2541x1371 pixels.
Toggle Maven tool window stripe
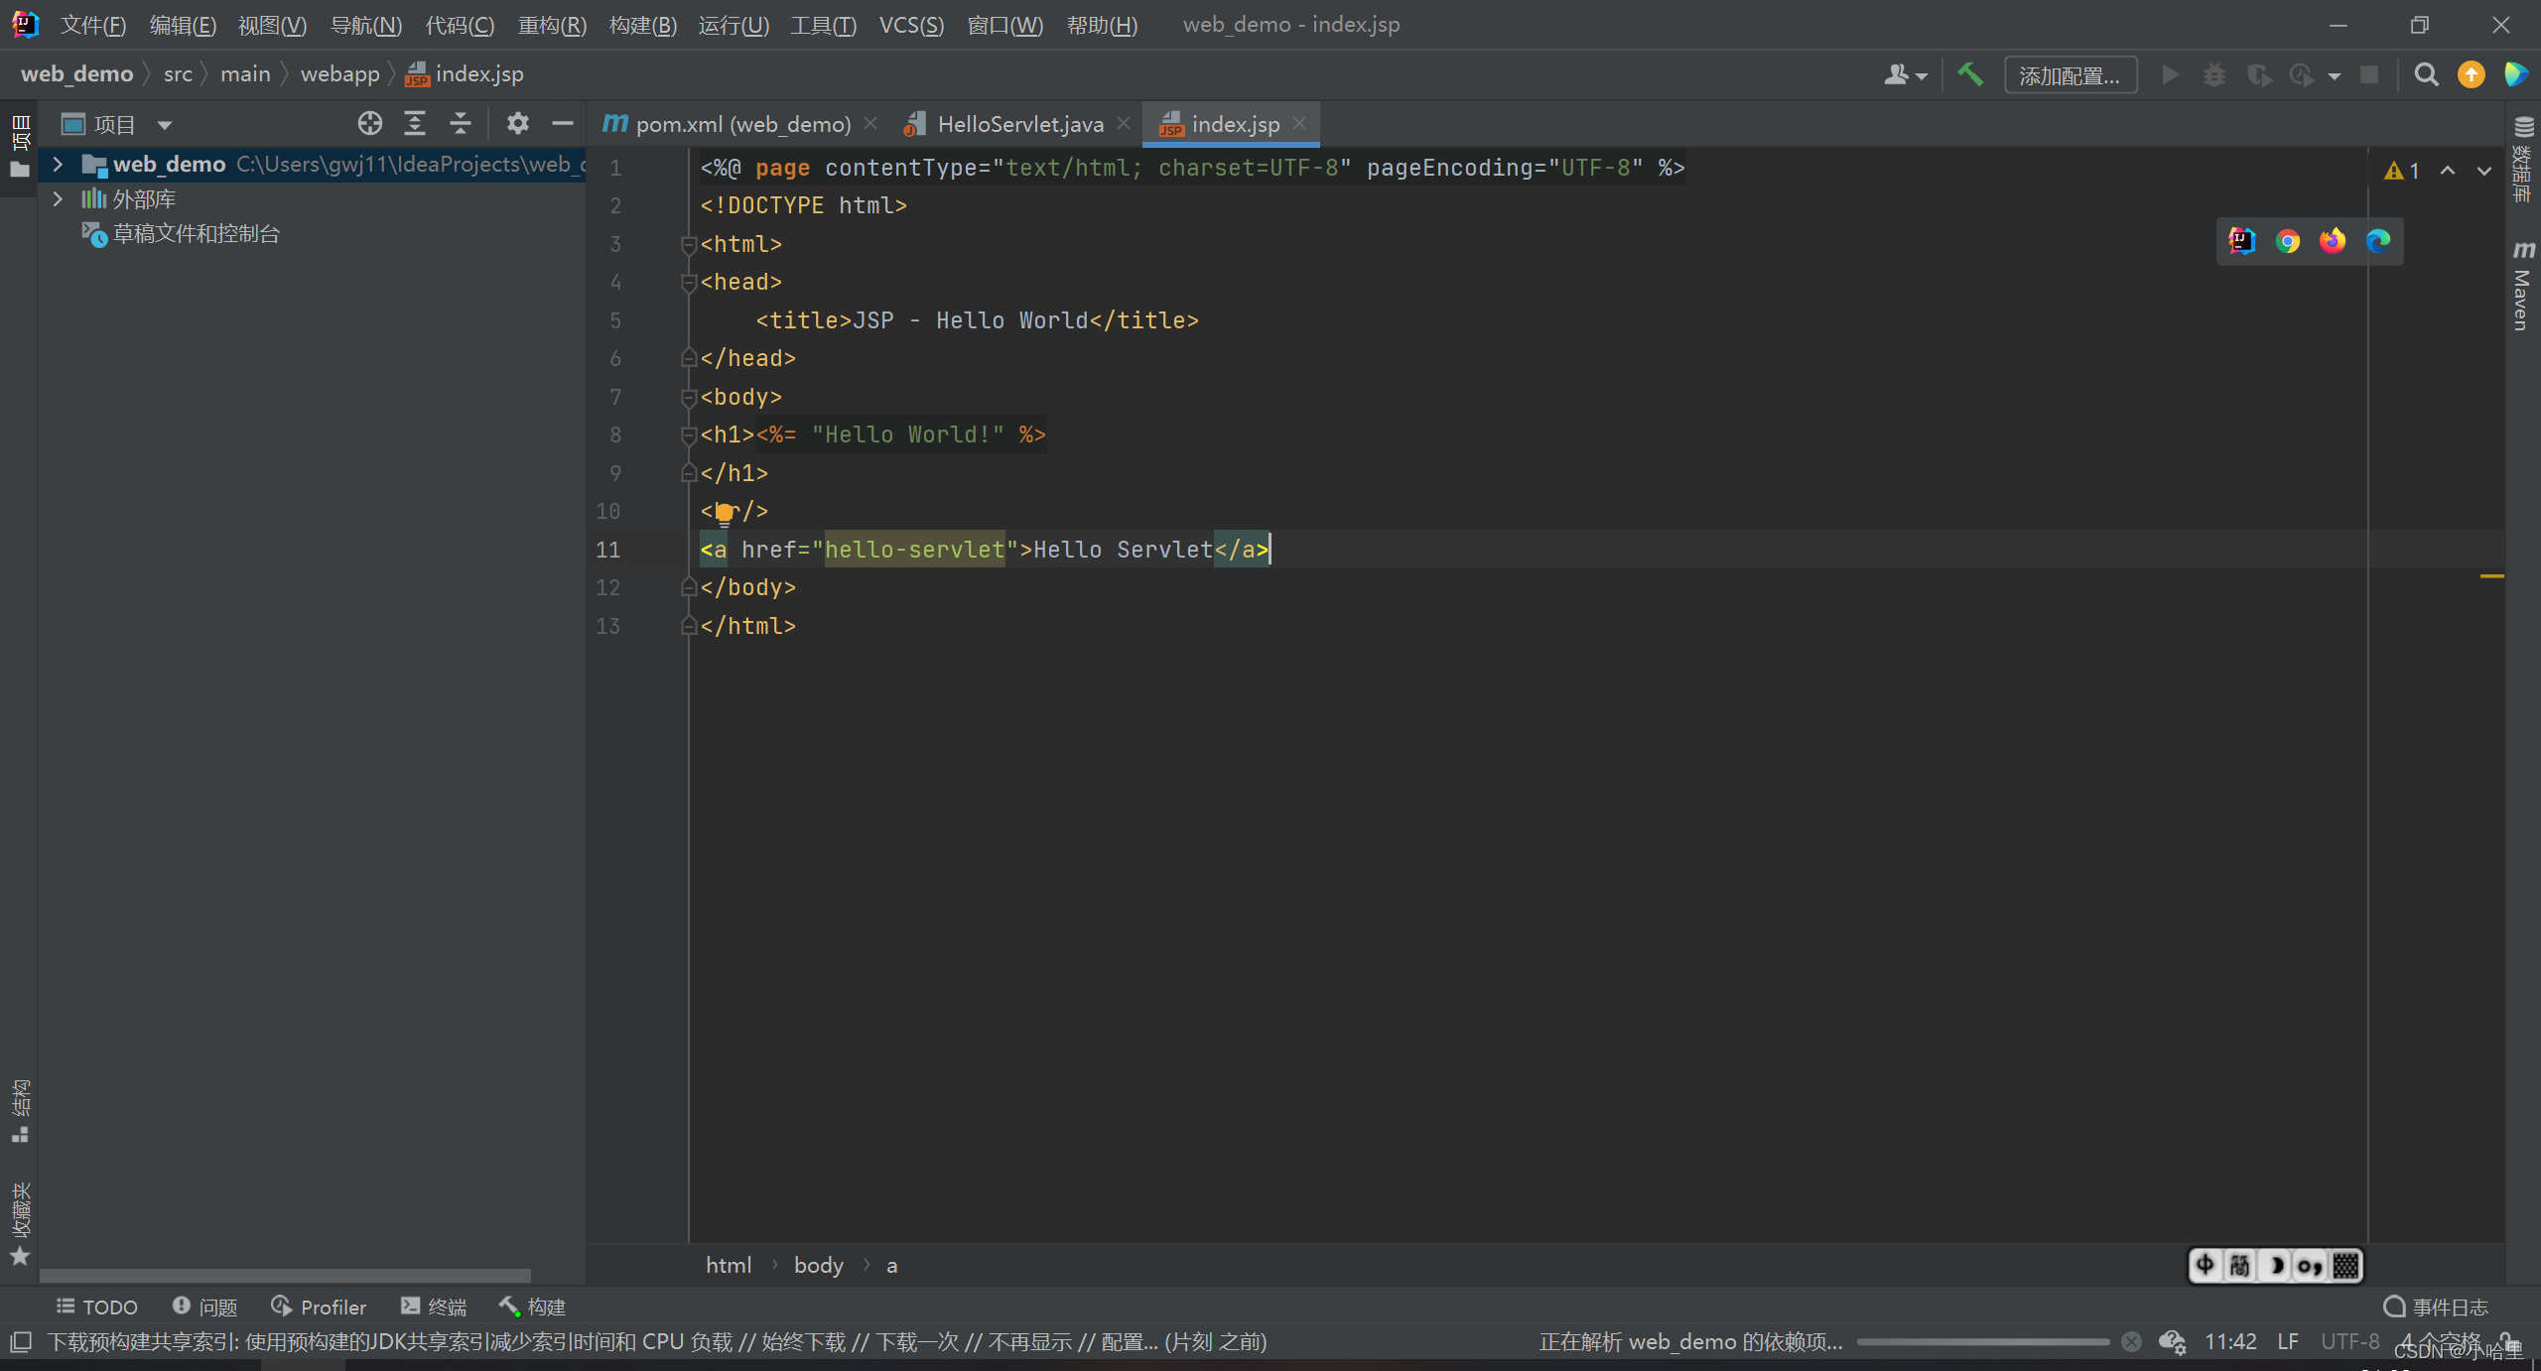pos(2522,286)
